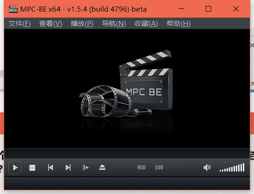Set the level on the volume slider

[232, 168]
